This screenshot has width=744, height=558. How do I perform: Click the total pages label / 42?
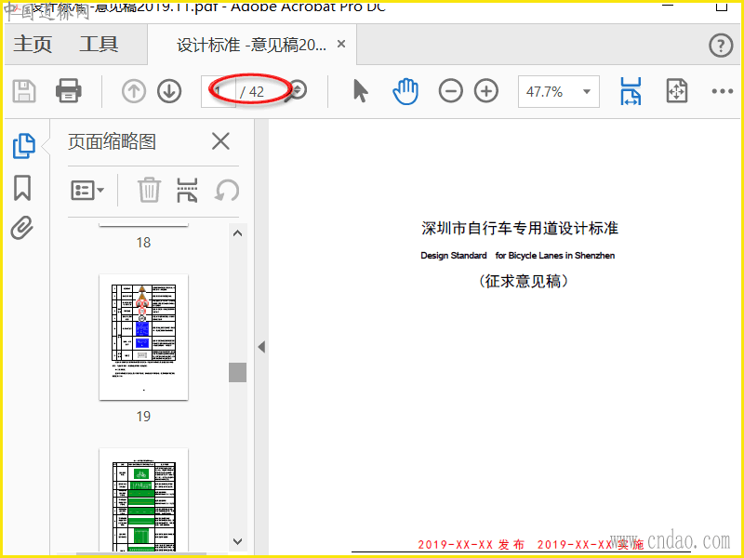coord(252,91)
